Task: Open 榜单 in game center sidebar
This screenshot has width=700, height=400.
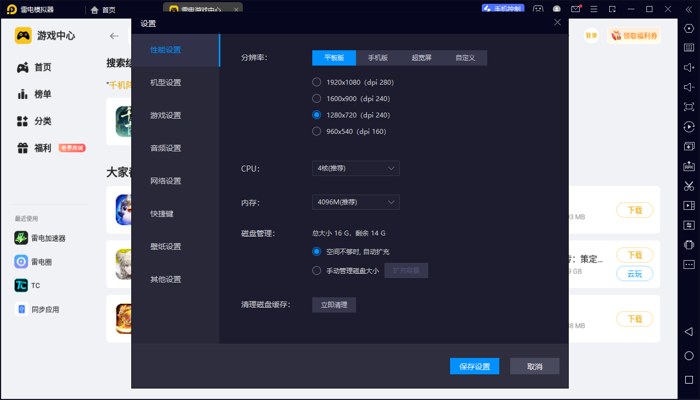Action: tap(34, 94)
